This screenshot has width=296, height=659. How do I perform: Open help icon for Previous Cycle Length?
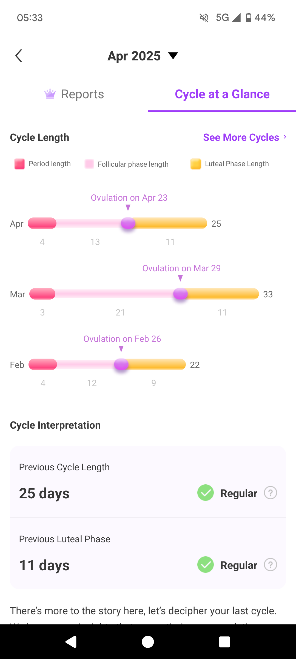(270, 493)
